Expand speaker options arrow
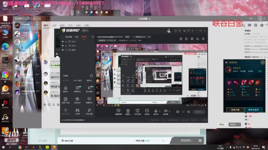Screen dimensions: 268x150 coord(170,111)
